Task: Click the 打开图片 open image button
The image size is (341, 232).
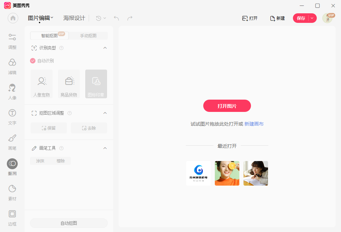Action: pyautogui.click(x=227, y=106)
